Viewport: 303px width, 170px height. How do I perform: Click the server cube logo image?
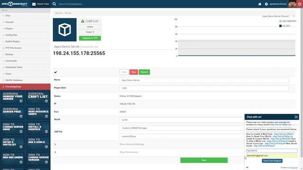[x=65, y=30]
